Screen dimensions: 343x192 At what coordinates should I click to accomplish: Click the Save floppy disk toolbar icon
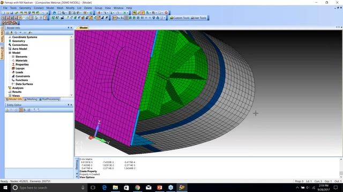(12, 13)
